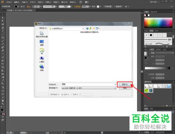Open the 文字(T) menu
Image resolution: width=175 pixels, height=134 pixels.
click(x=33, y=2)
